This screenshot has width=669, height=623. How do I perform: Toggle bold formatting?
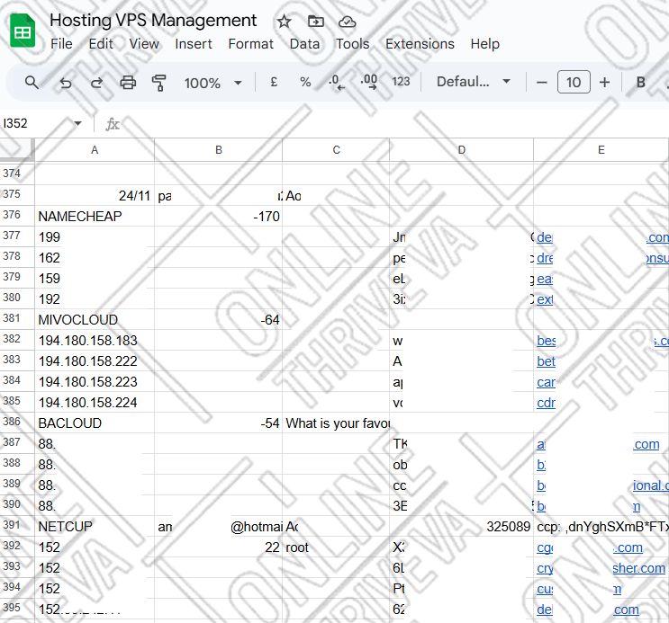640,82
